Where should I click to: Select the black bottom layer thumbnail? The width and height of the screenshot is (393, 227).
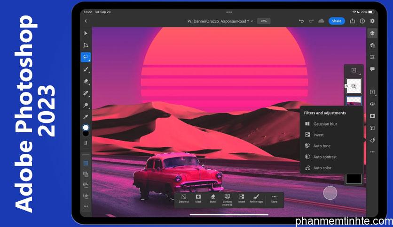[354, 179]
